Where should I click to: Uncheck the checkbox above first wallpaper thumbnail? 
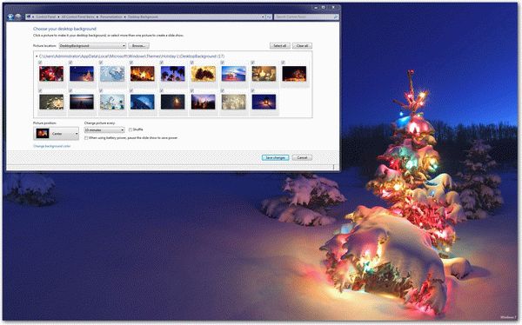[x=40, y=63]
